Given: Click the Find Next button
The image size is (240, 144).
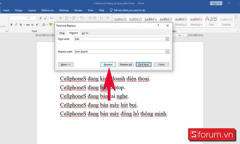Looking at the screenshot, I should coord(143,64).
